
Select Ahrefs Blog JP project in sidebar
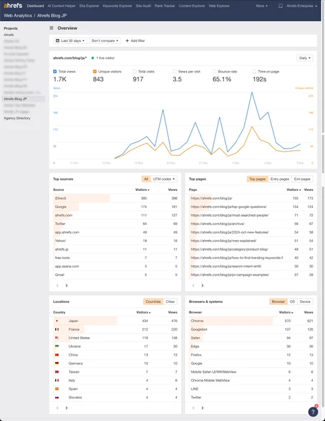(x=24, y=99)
